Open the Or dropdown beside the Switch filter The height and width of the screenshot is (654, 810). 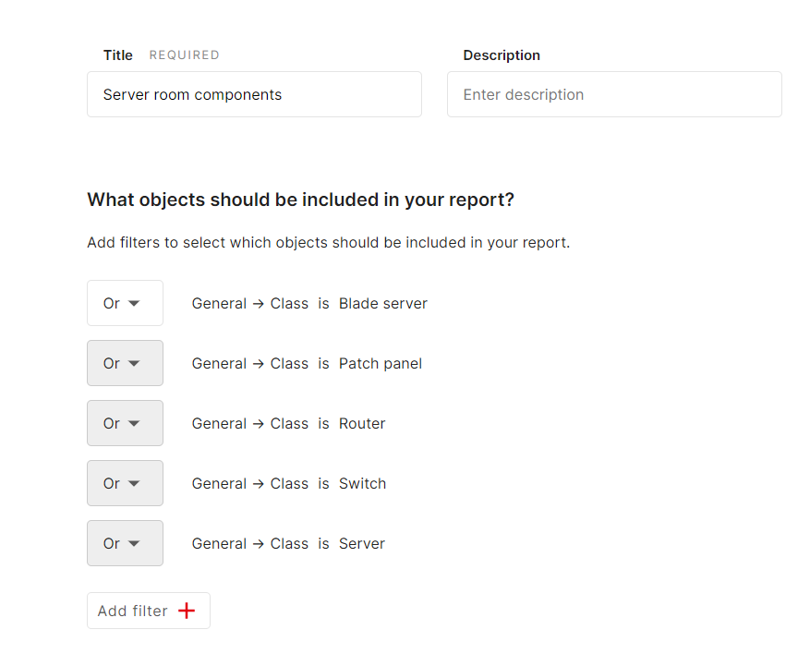point(125,483)
